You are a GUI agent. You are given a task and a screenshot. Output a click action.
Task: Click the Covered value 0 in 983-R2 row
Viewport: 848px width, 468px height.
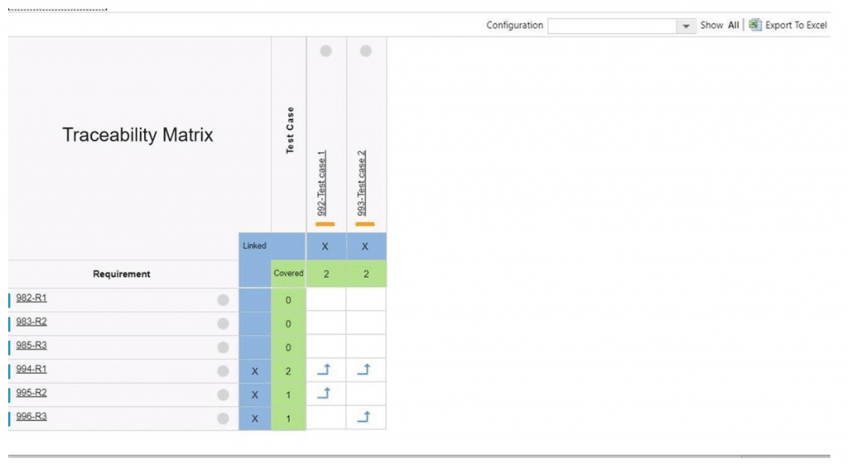288,324
